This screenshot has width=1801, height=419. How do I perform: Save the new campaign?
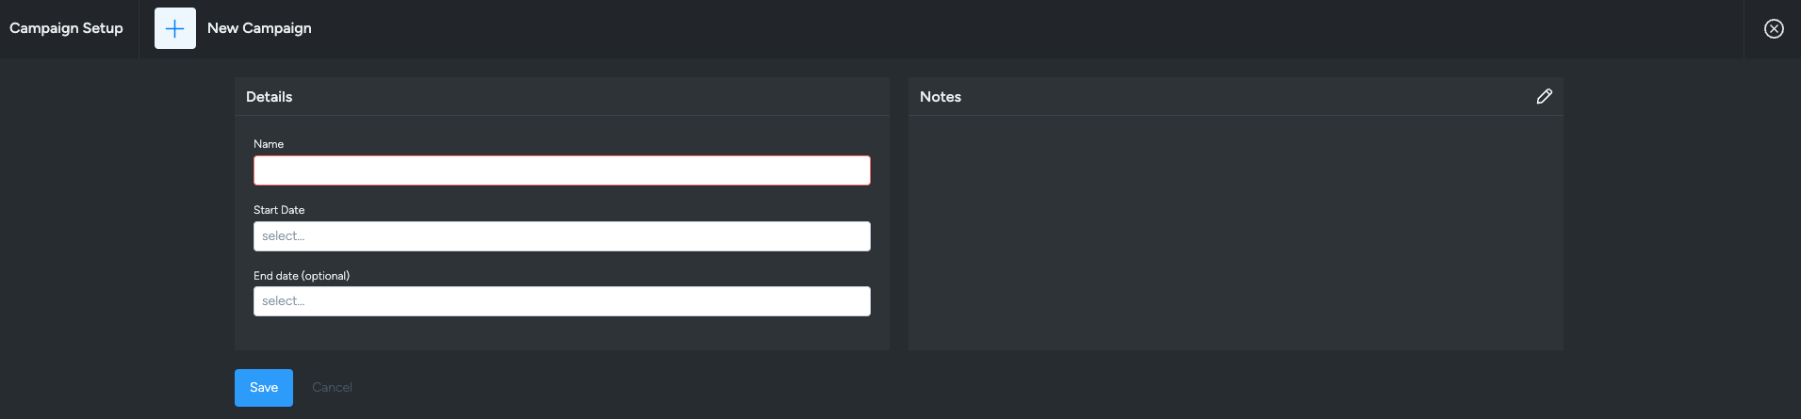point(264,388)
